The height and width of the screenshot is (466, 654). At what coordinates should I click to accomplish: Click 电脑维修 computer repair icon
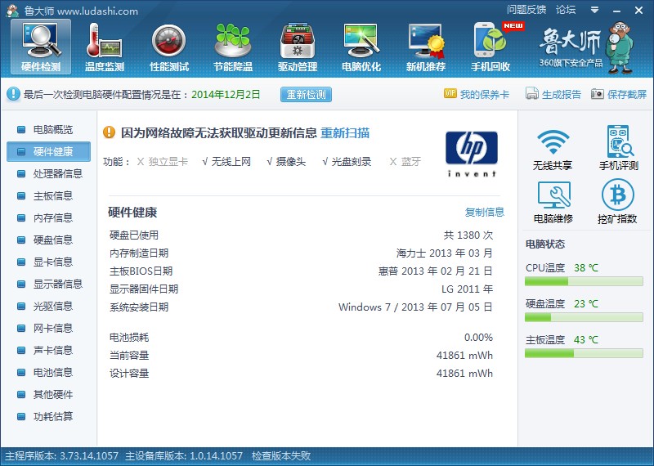coord(553,202)
